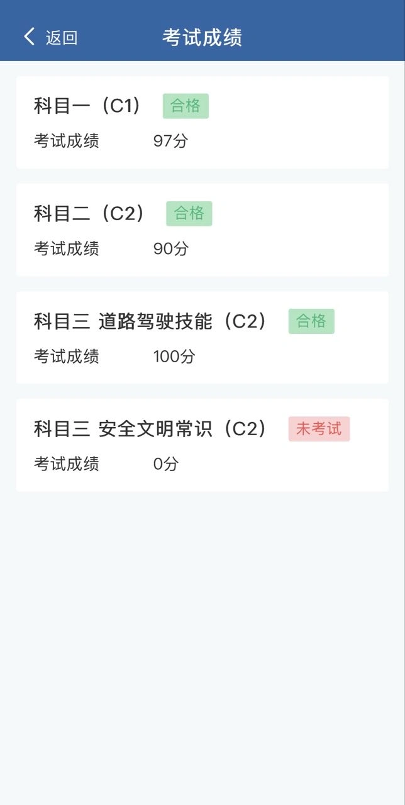Select the 97分 score value
405x805 pixels.
(170, 141)
